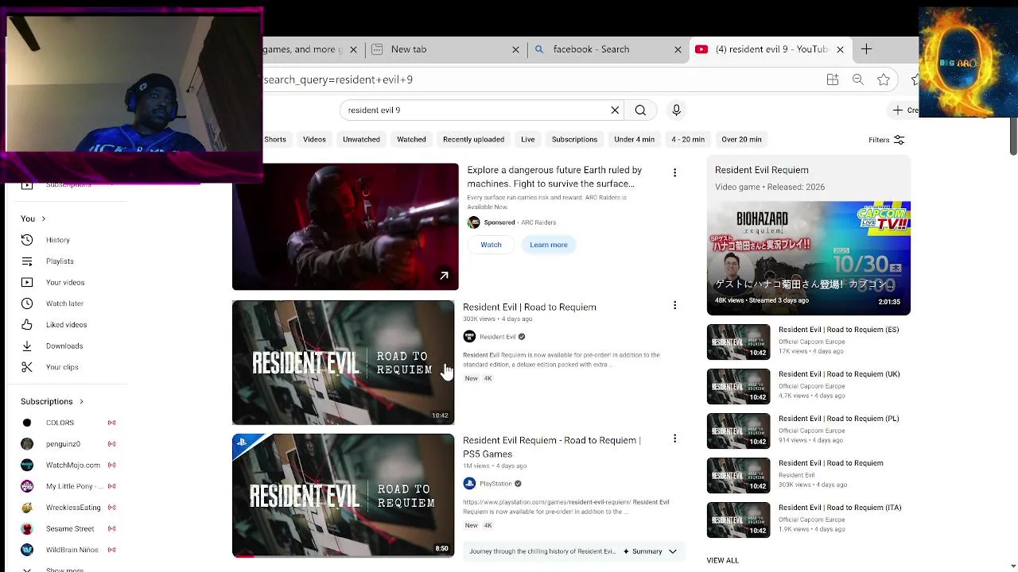This screenshot has height=572, width=1018.
Task: Click the ad's external link arrow icon
Action: tap(444, 276)
